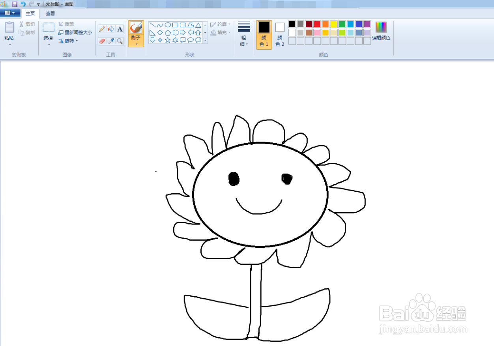This screenshot has height=346, width=494.
Task: Click the Undo arrow in quick access toolbar
Action: 23,4
